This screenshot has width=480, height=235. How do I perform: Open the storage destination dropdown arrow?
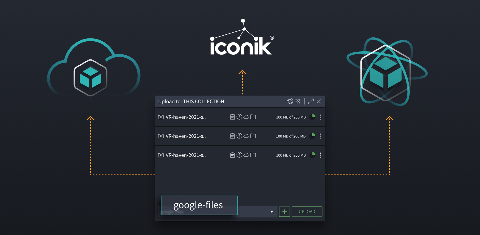coord(272,212)
